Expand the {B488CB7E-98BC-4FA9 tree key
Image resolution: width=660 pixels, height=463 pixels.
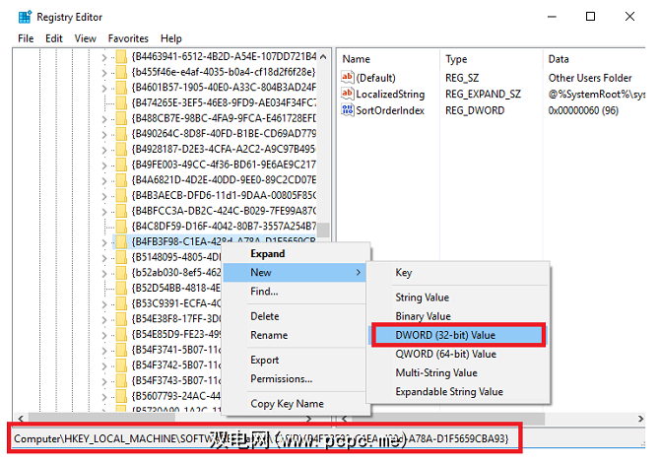[104, 119]
